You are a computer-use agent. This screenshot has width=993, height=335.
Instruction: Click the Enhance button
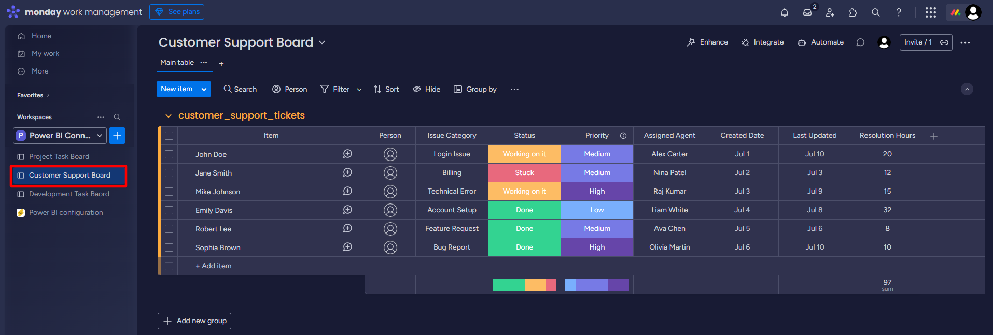[x=707, y=42]
